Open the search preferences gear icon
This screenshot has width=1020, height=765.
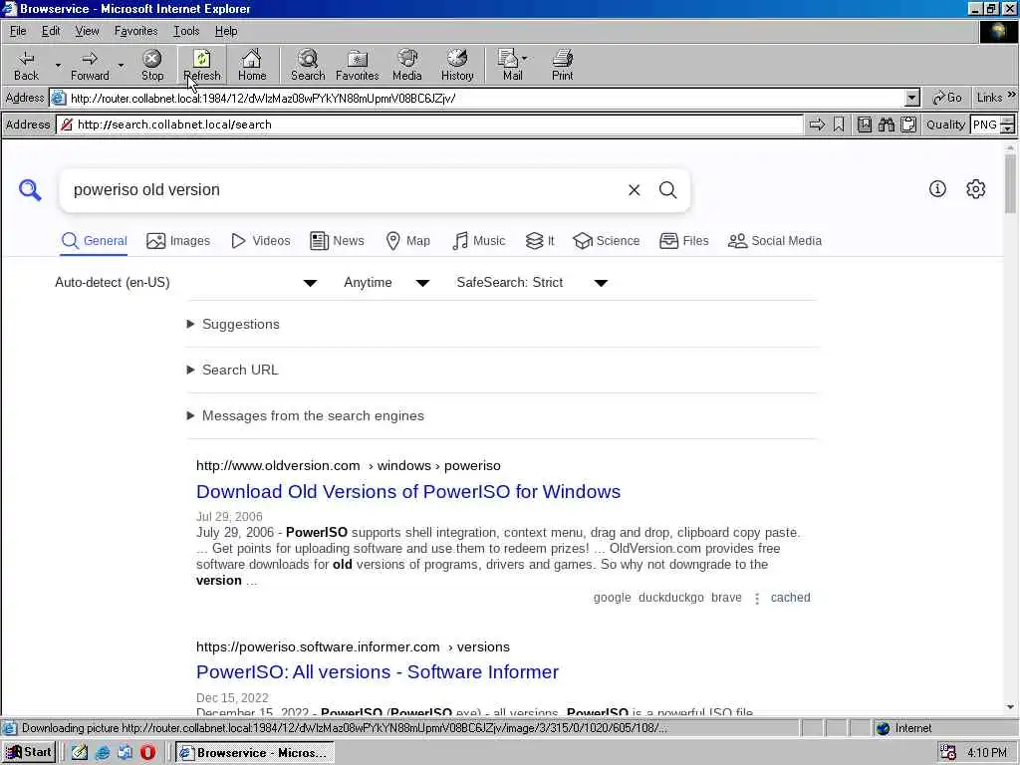click(976, 188)
